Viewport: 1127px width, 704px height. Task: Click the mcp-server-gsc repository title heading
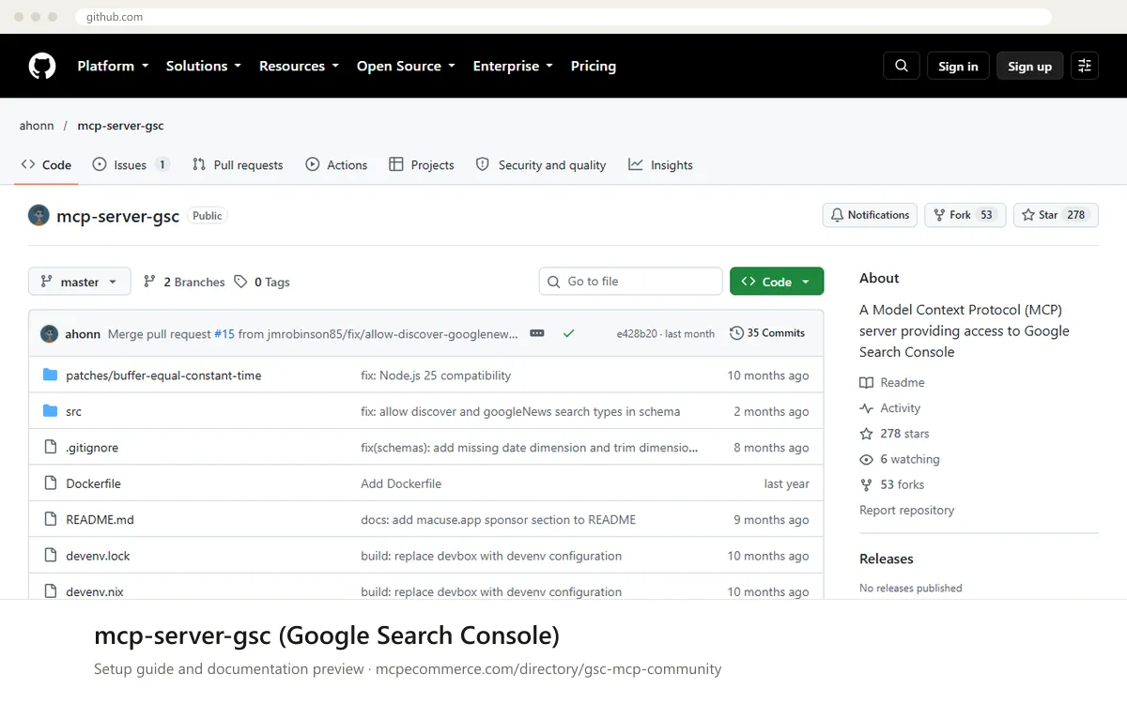(x=117, y=215)
